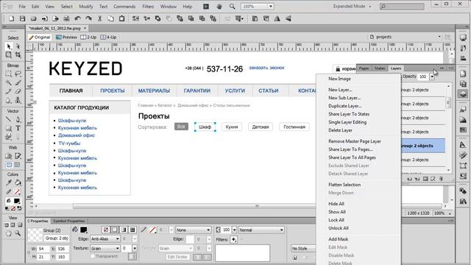Switch to Standard Screen mode button
Screen dimensions: 471x265
pyautogui.click(x=7, y=225)
